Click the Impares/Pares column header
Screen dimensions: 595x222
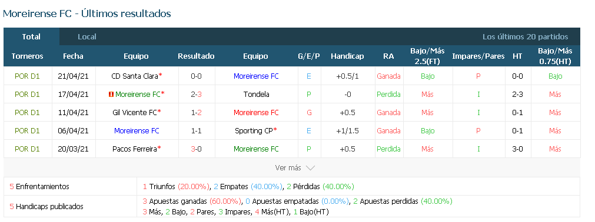pyautogui.click(x=478, y=56)
